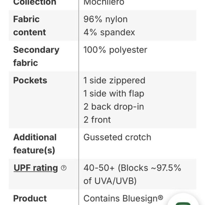Click the 'Secondary fabric' row label
The width and height of the screenshot is (205, 205).
tap(36, 56)
